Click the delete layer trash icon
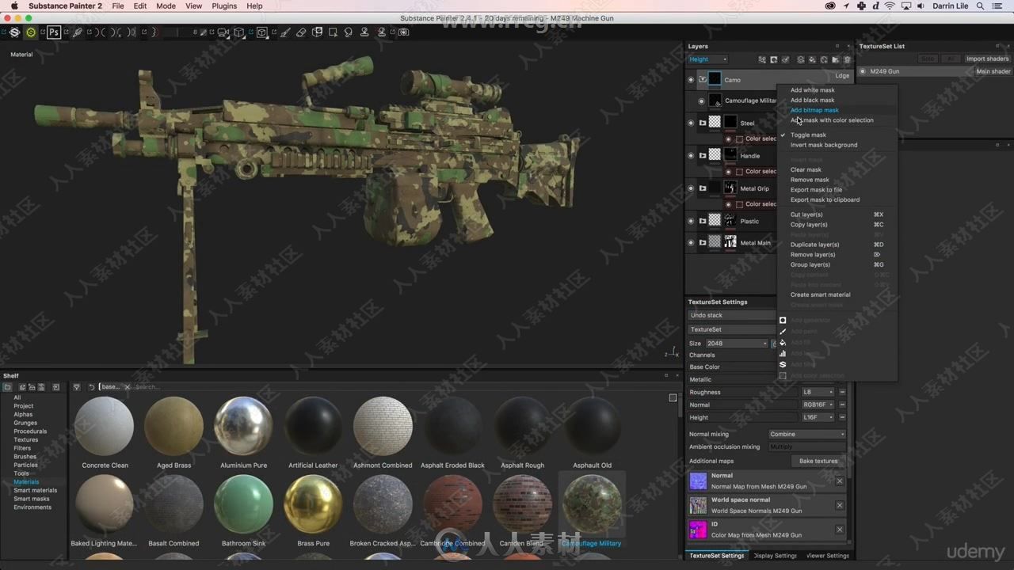 pyautogui.click(x=847, y=59)
